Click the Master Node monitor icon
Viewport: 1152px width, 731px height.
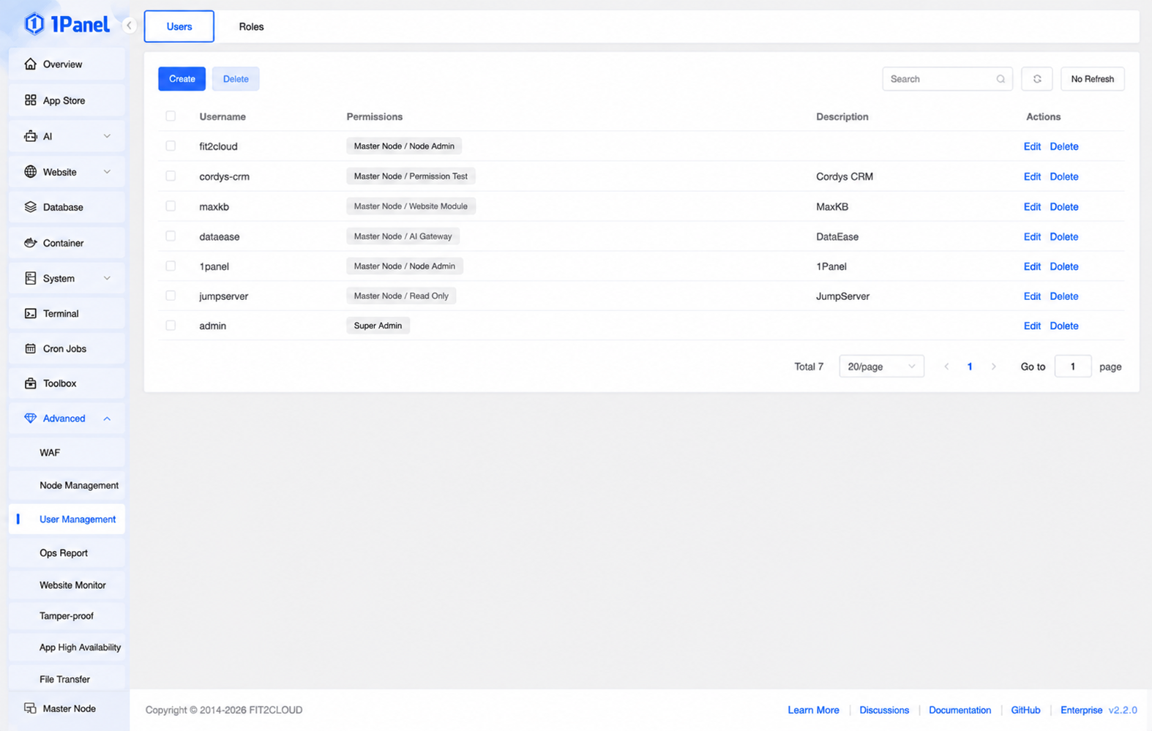point(30,708)
